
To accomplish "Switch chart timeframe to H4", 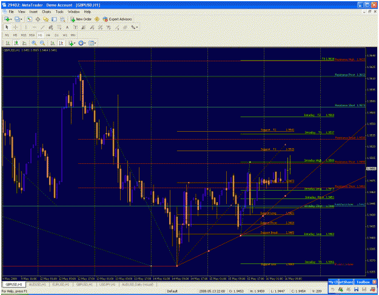I will click(48, 35).
